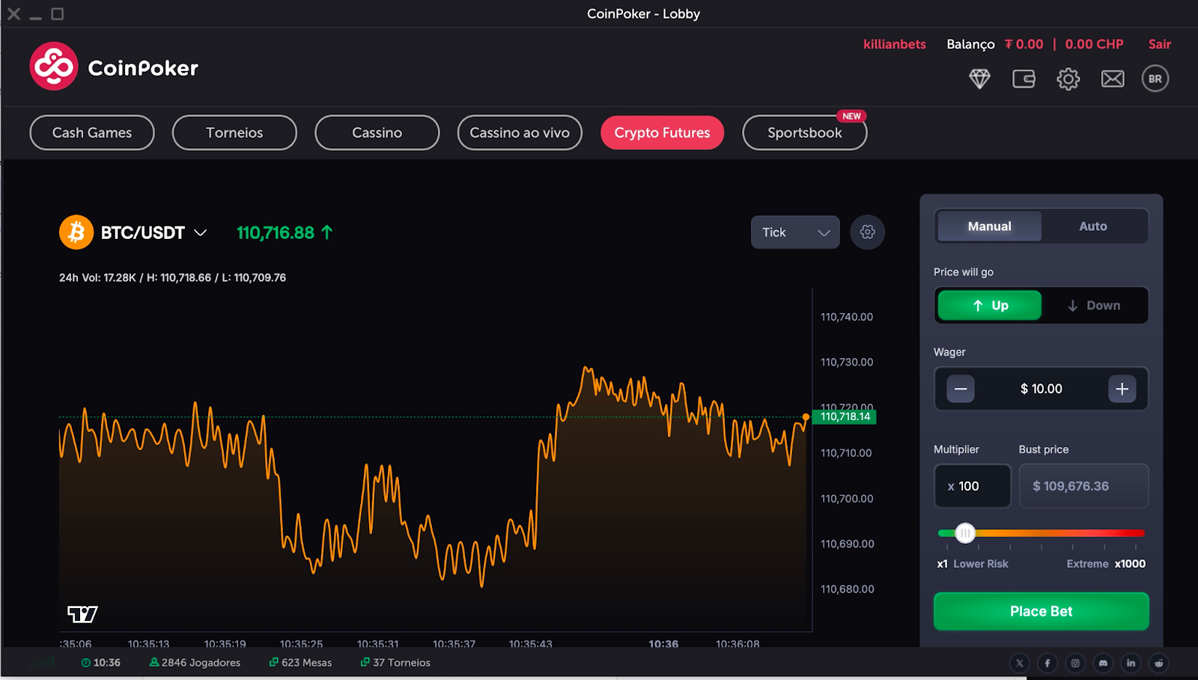
Task: Click 2846 Jogadores in status bar
Action: click(x=201, y=663)
